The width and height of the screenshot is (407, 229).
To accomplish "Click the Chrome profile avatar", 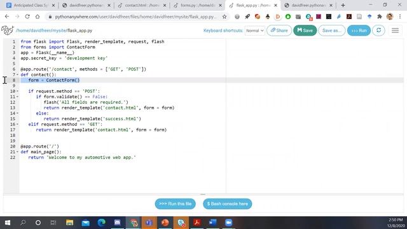I will (x=390, y=17).
